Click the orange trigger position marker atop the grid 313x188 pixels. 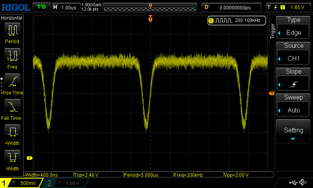(x=150, y=19)
